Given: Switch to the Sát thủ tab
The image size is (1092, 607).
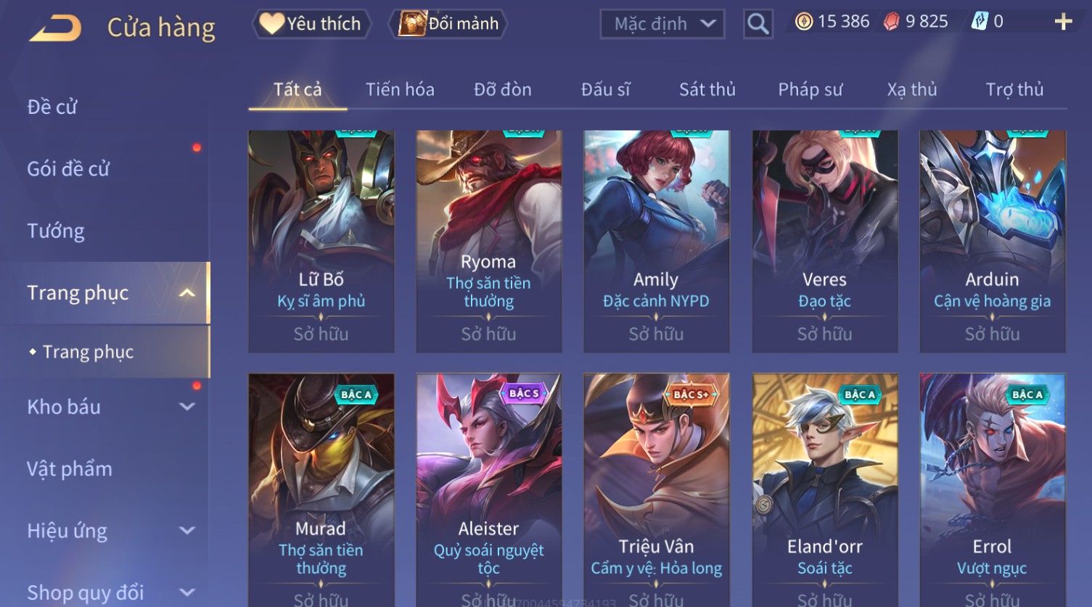Looking at the screenshot, I should point(707,89).
